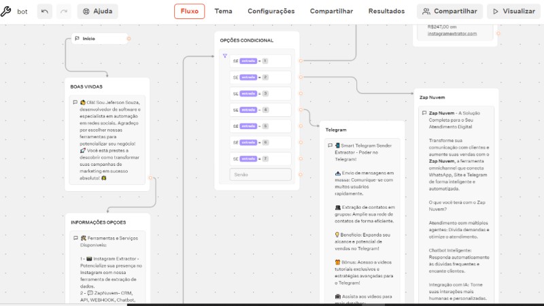Click chat icon in Telegram message block
The image size is (544, 306).
point(330,146)
